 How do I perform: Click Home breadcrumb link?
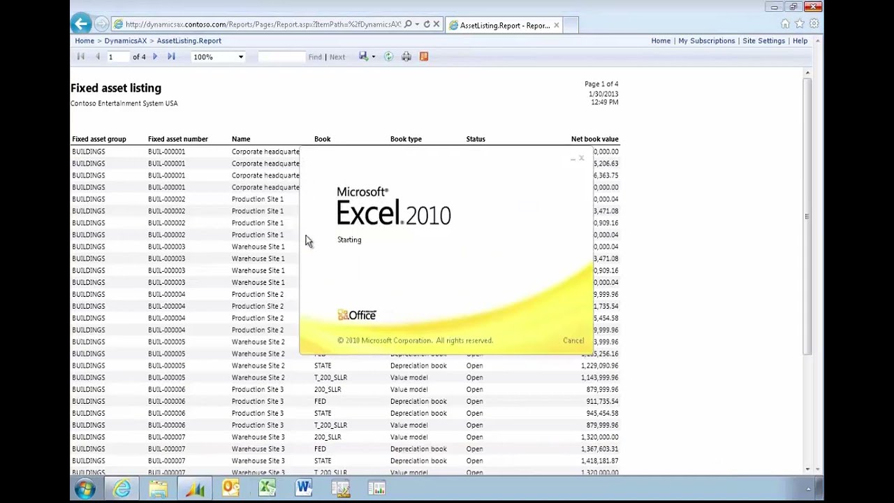(x=85, y=41)
